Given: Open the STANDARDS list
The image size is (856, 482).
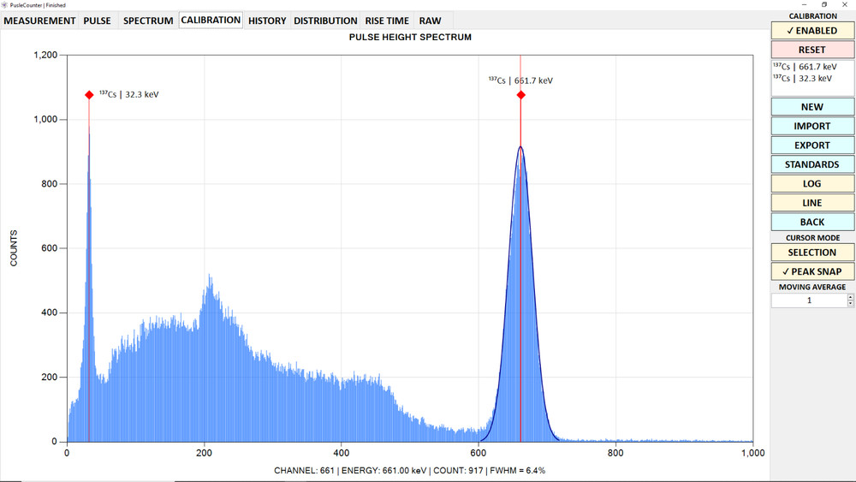Looking at the screenshot, I should tap(811, 164).
